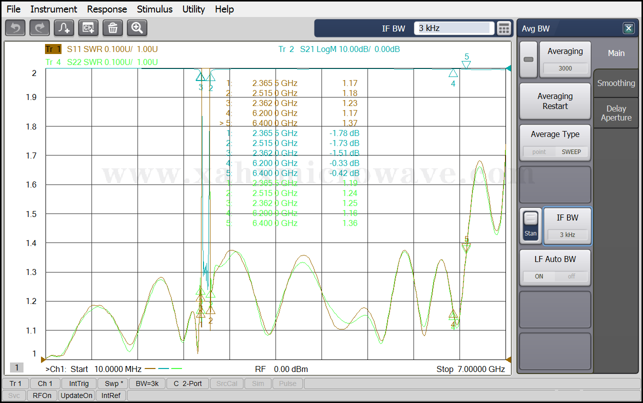Click the Stop 7.00000 GHz label

(470, 369)
